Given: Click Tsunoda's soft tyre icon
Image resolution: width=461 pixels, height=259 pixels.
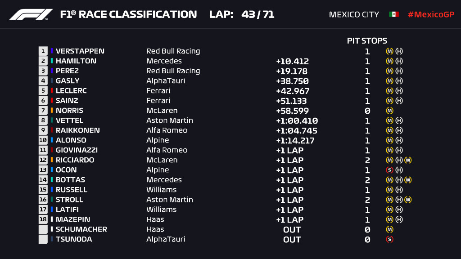Looking at the screenshot, I should click(389, 239).
